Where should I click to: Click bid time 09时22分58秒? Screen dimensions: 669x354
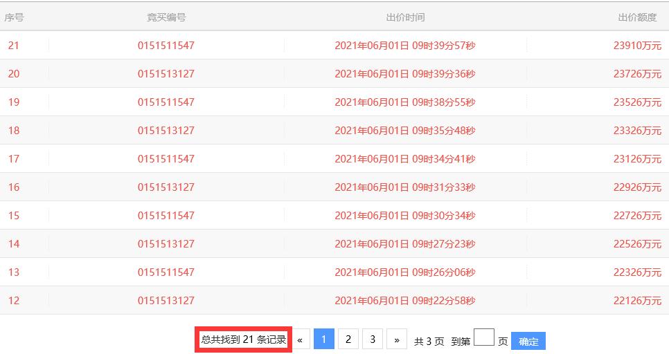tap(444, 300)
